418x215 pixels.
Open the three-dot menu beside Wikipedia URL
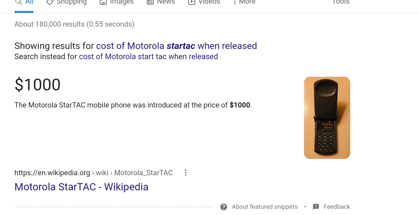(x=186, y=173)
